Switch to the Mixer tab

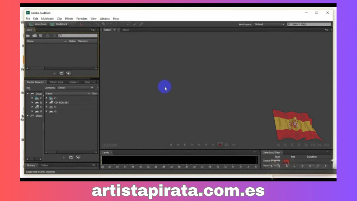tap(126, 30)
